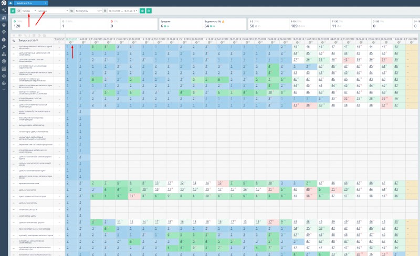Click query text прием импортных катализаторов
The width and height of the screenshot is (420, 256).
pos(34,229)
